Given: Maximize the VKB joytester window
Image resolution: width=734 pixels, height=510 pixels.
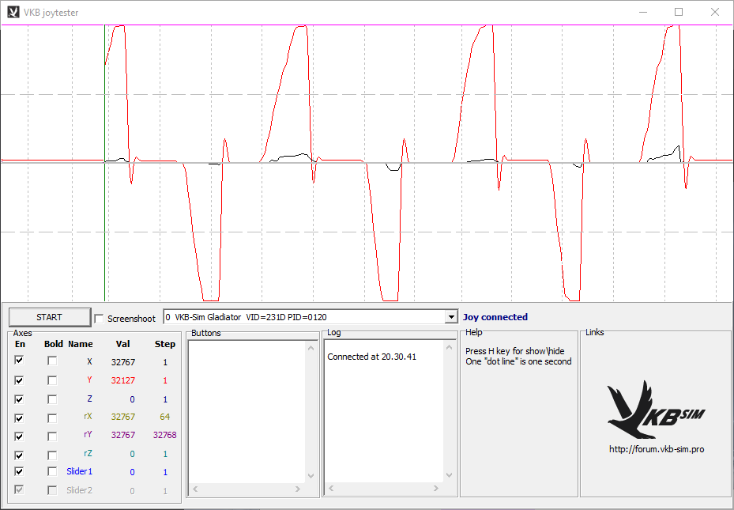Looking at the screenshot, I should click(x=679, y=12).
